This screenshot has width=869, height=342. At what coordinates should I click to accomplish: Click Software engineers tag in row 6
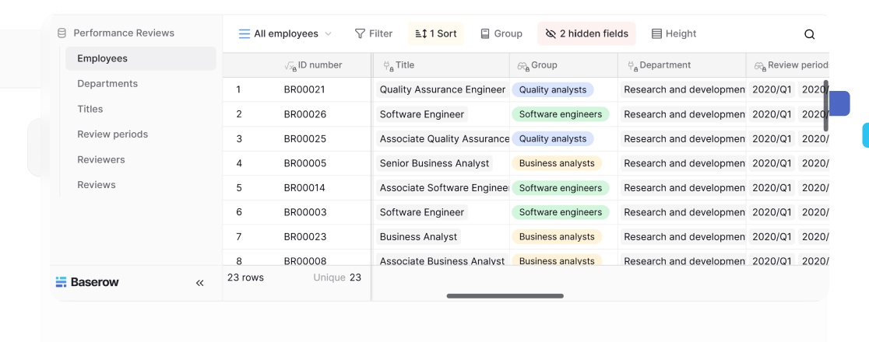[561, 212]
